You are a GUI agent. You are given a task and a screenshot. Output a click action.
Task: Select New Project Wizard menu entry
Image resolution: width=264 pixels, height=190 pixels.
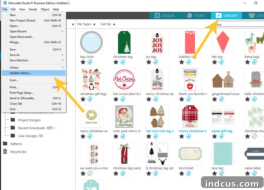coord(33,20)
